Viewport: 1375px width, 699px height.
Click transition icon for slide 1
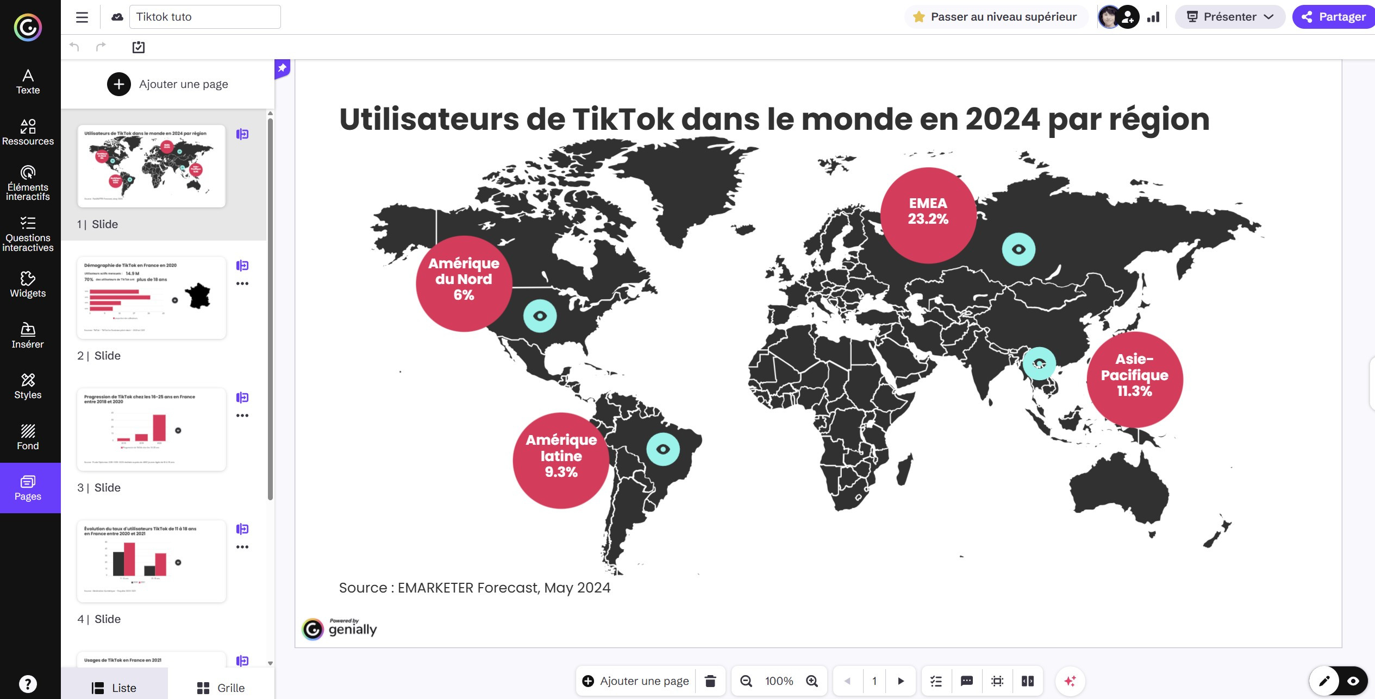(x=242, y=134)
